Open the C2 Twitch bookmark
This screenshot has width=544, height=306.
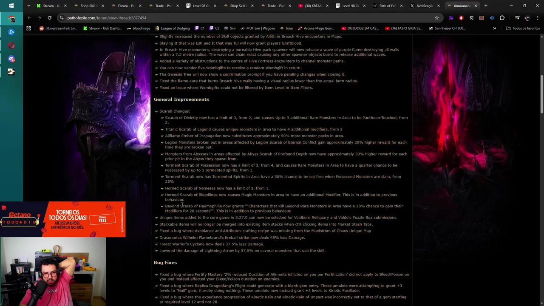pos(214,28)
